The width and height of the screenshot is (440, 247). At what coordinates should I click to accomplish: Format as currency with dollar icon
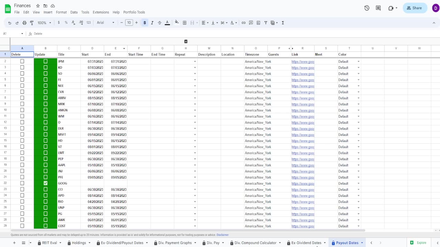(59, 23)
